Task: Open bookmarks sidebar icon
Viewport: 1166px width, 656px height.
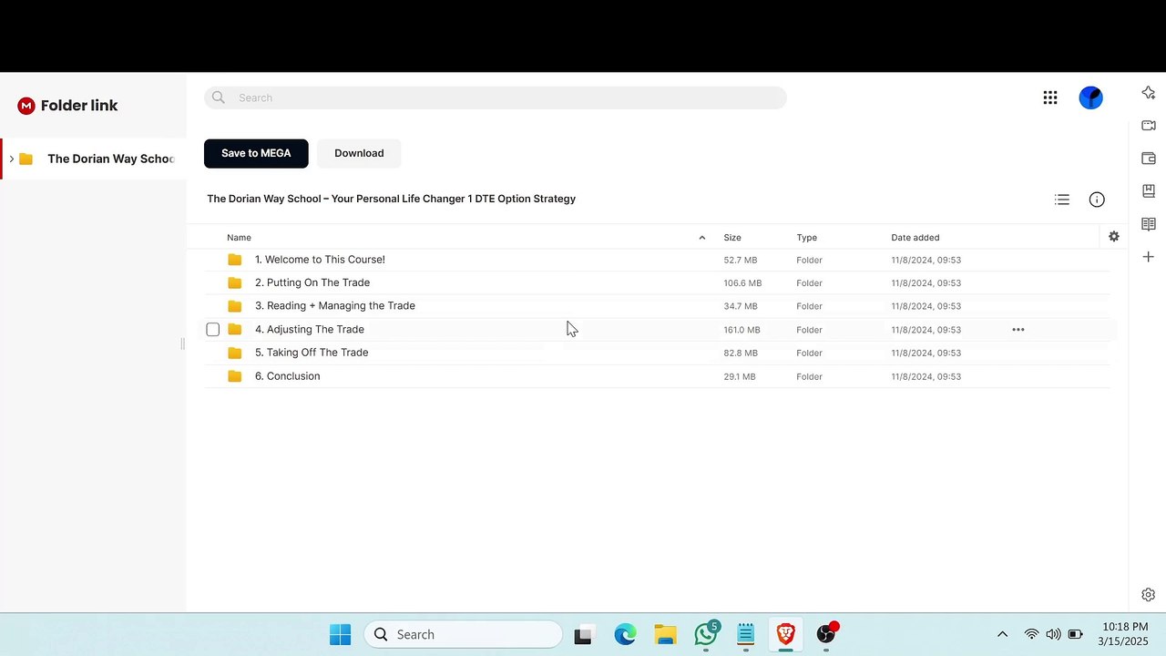Action: (x=1149, y=191)
